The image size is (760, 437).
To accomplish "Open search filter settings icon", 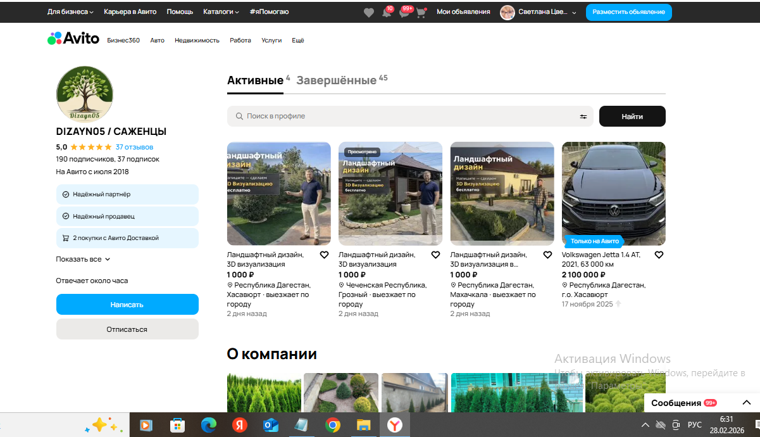I will coord(583,117).
